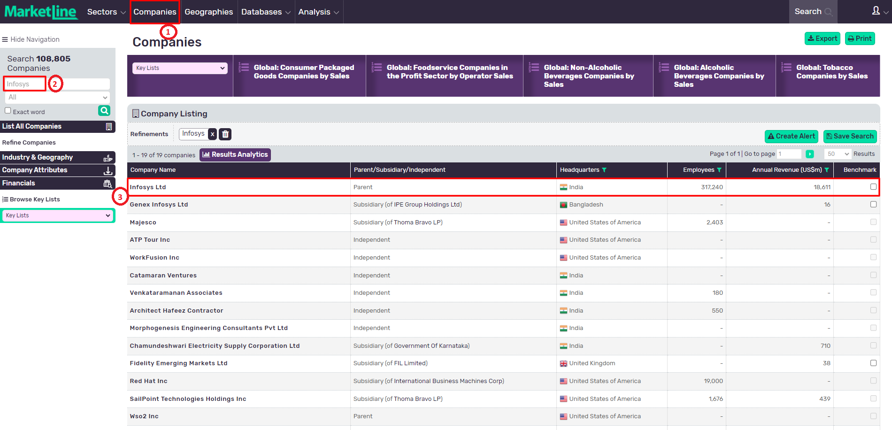Open the Analysis dropdown menu

[318, 12]
